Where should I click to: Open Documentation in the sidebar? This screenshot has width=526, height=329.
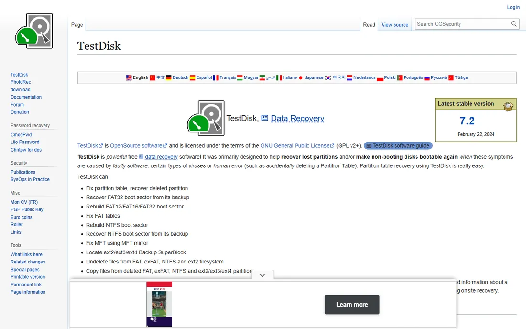26,97
